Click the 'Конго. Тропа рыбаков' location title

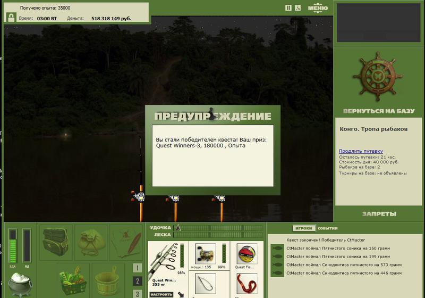[x=373, y=129]
